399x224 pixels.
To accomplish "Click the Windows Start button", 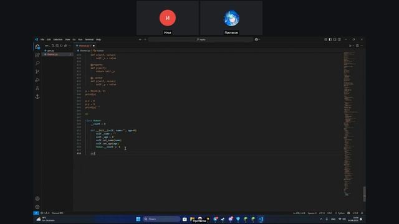I will (x=138, y=219).
